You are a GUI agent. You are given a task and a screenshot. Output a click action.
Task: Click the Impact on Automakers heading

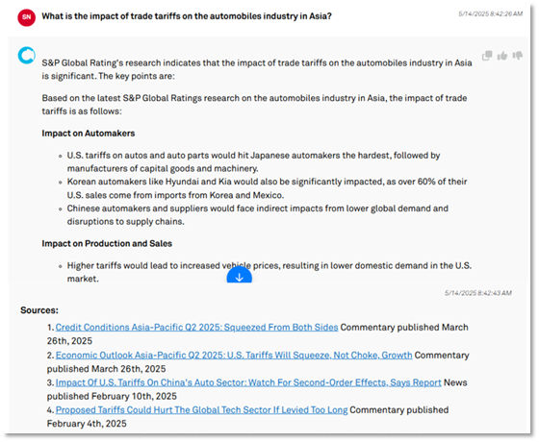click(x=89, y=134)
